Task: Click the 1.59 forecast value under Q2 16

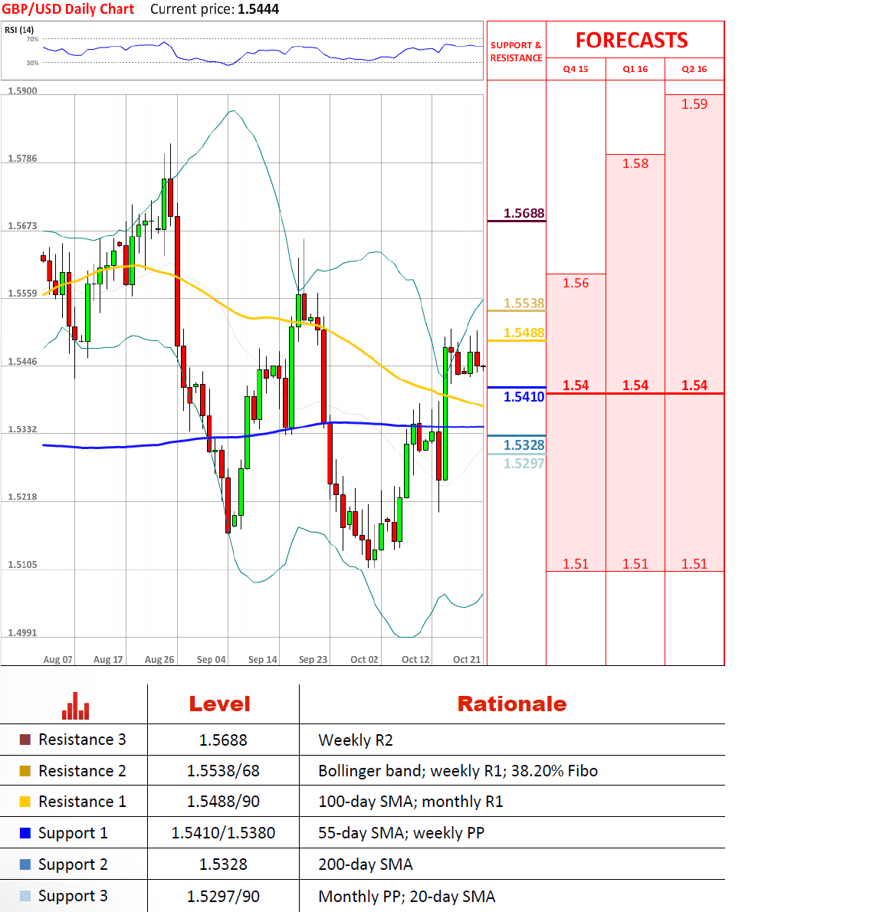Action: tap(694, 104)
